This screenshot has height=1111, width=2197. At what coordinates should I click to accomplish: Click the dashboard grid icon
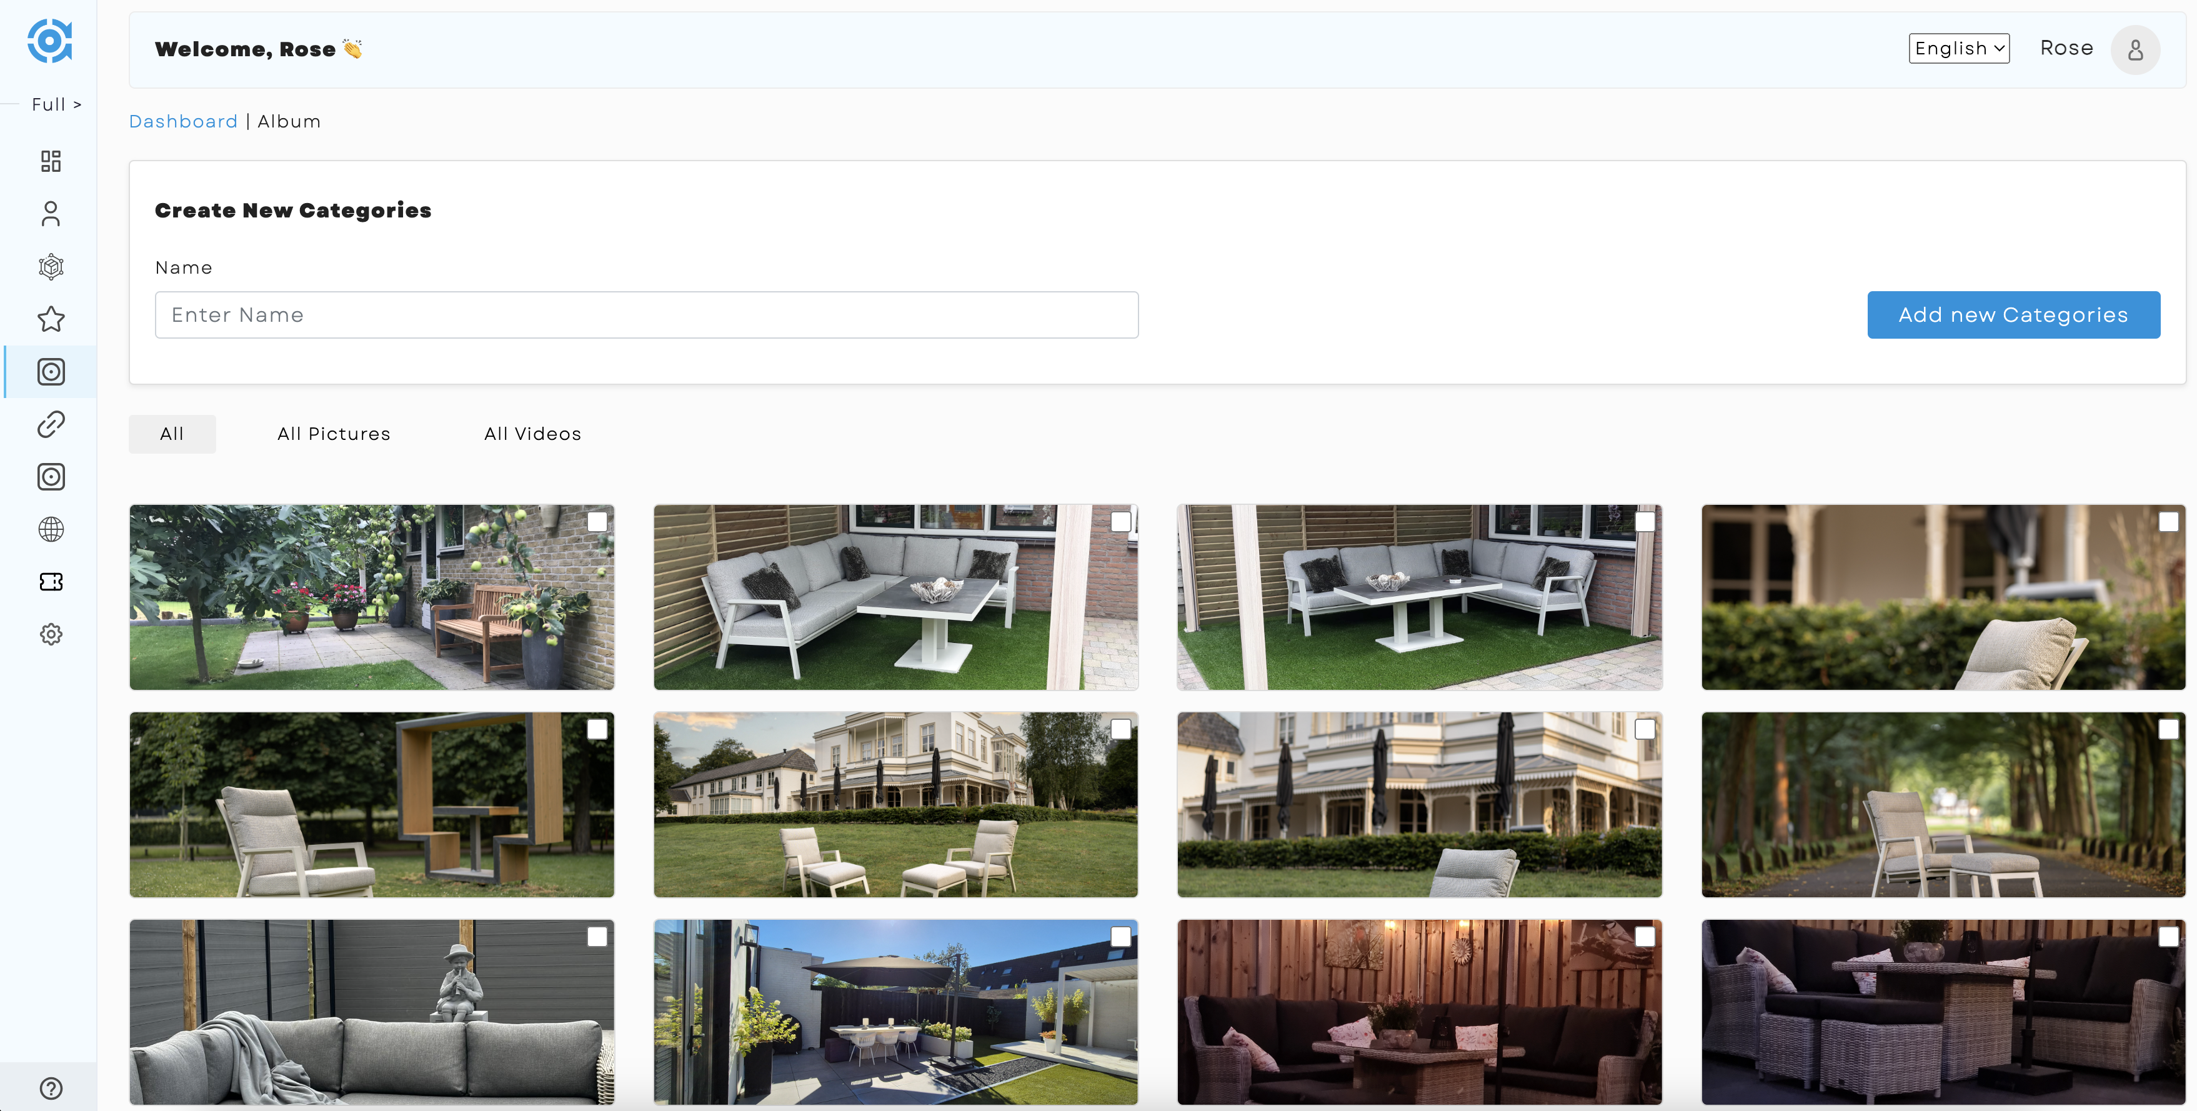[x=49, y=160]
